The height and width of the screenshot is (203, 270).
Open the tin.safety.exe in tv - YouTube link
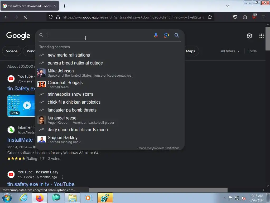coord(41,184)
